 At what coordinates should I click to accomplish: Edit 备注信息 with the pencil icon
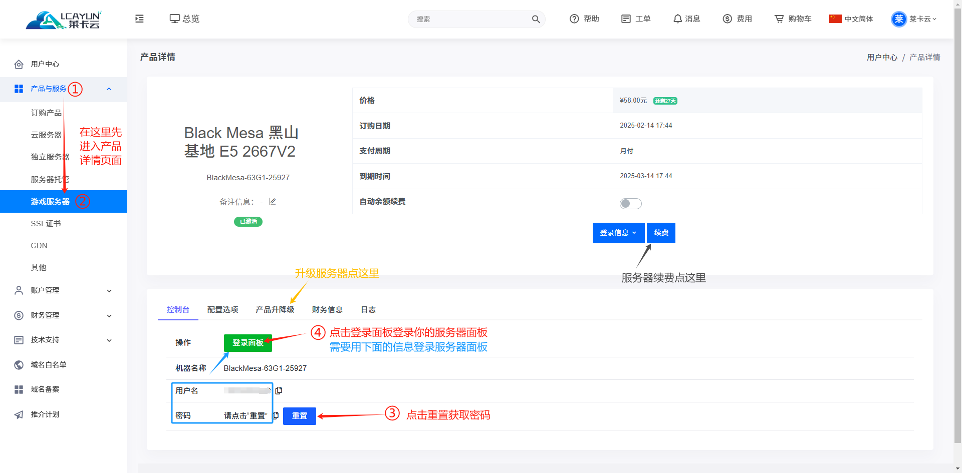coord(273,202)
